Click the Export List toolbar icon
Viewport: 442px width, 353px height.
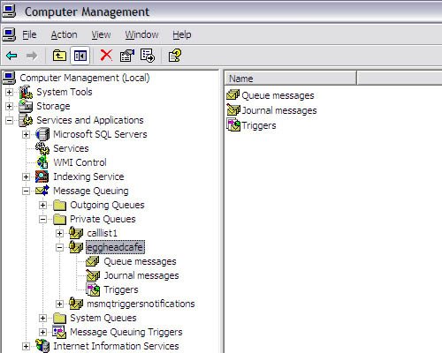[148, 56]
